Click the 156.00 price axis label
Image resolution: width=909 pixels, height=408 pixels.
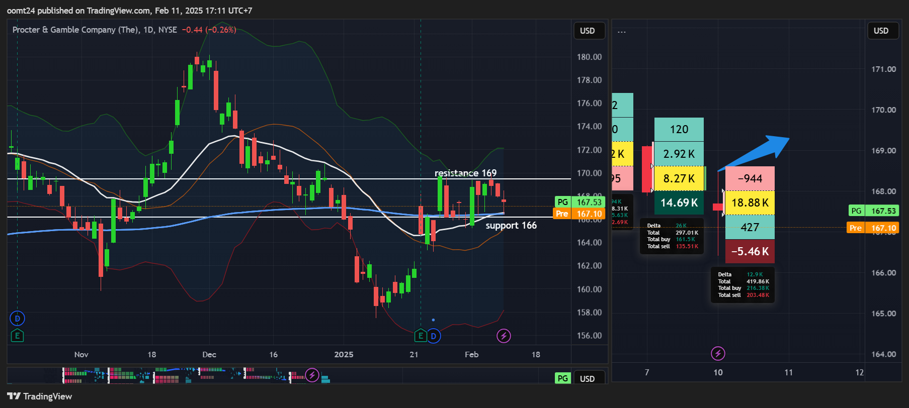(x=589, y=335)
